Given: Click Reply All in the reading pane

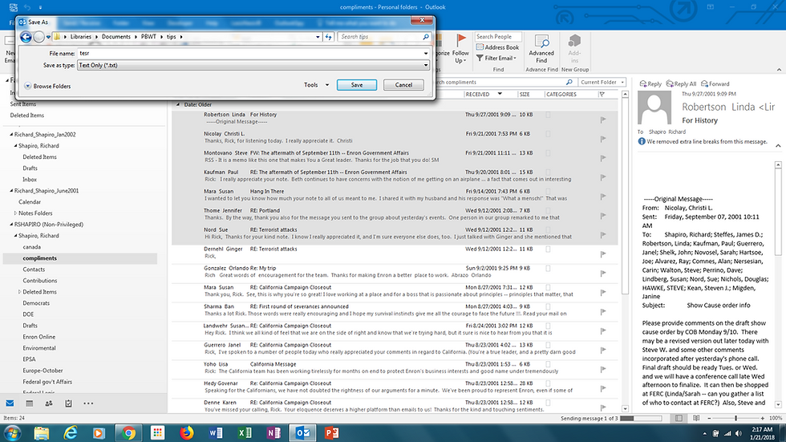Looking at the screenshot, I should (681, 83).
